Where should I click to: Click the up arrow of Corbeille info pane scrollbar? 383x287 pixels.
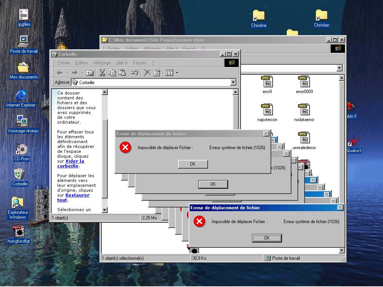(x=105, y=92)
